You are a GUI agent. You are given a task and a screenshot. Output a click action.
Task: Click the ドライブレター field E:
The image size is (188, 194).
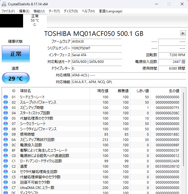click(x=97, y=69)
